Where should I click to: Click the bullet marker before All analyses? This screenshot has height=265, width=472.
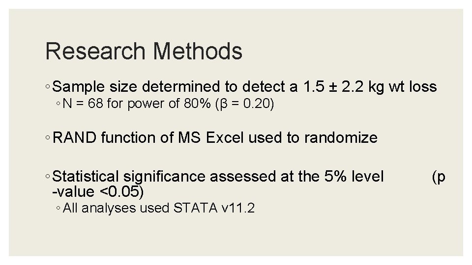tap(59, 208)
